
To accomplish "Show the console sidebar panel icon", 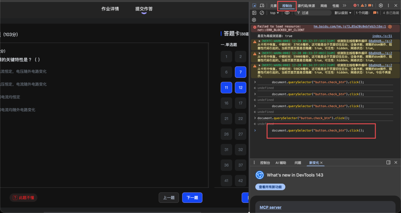I will click(x=254, y=13).
